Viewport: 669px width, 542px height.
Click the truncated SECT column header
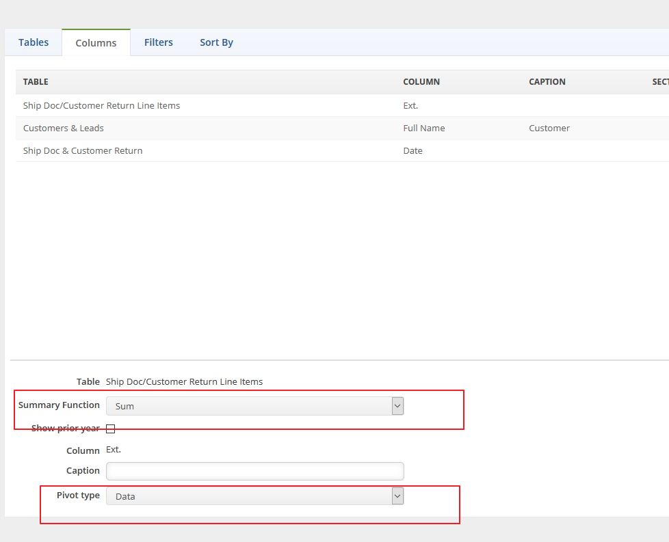tap(660, 82)
